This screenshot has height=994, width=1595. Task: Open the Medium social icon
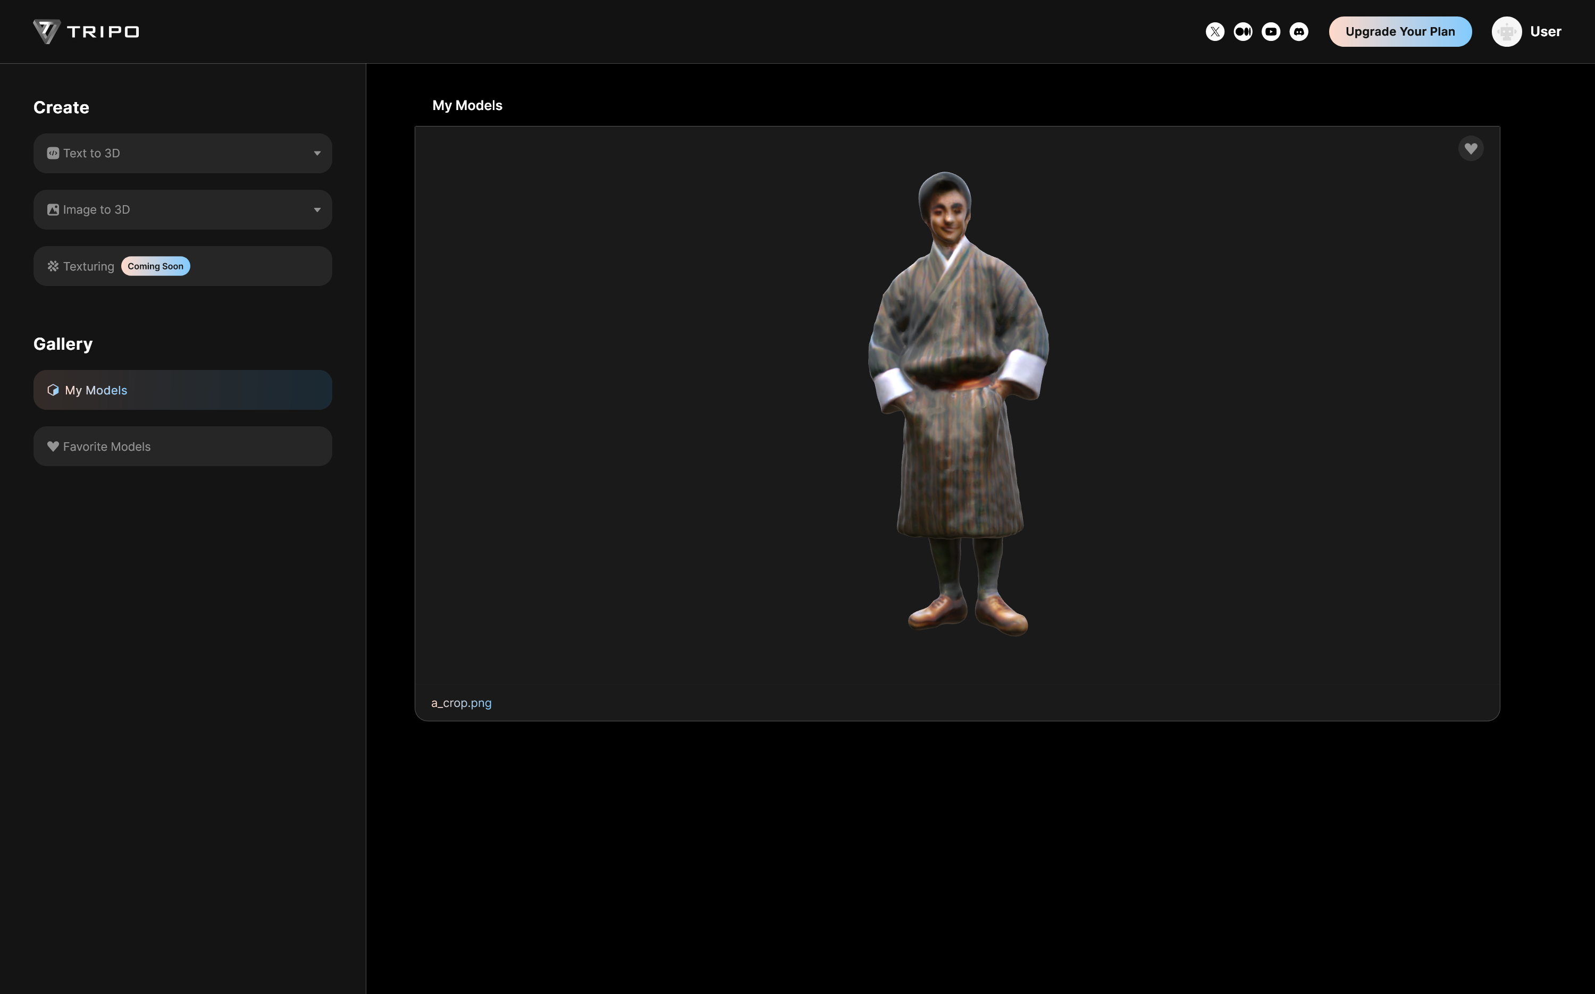(1243, 31)
